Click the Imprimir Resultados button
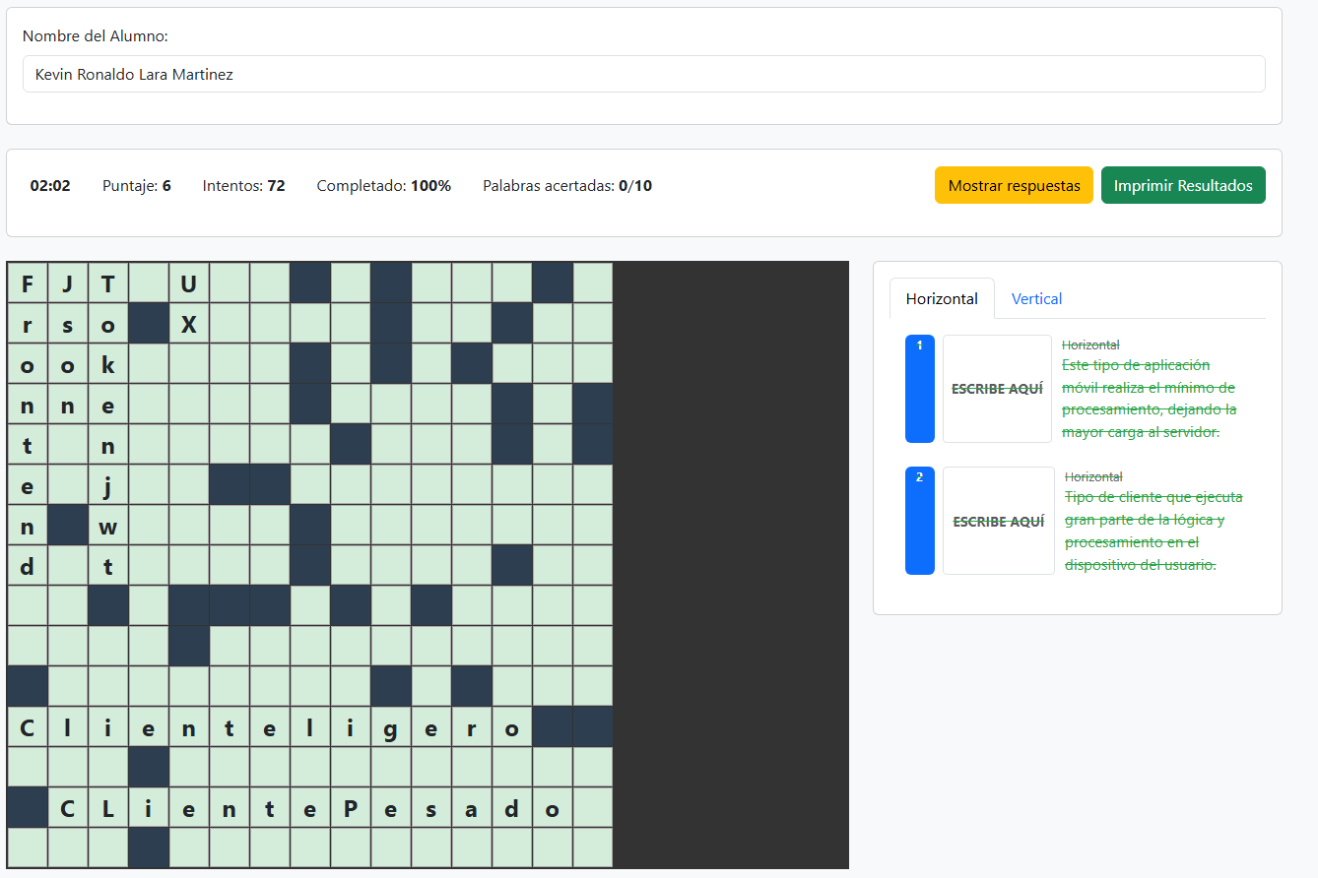This screenshot has width=1318, height=878. (x=1183, y=185)
